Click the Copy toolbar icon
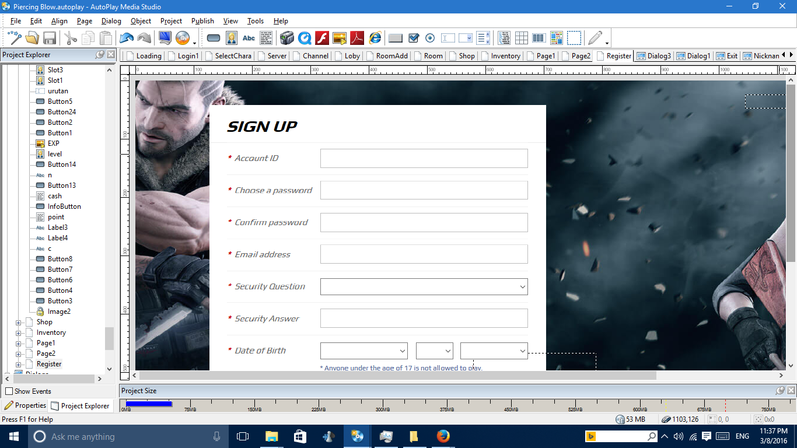 [x=88, y=38]
